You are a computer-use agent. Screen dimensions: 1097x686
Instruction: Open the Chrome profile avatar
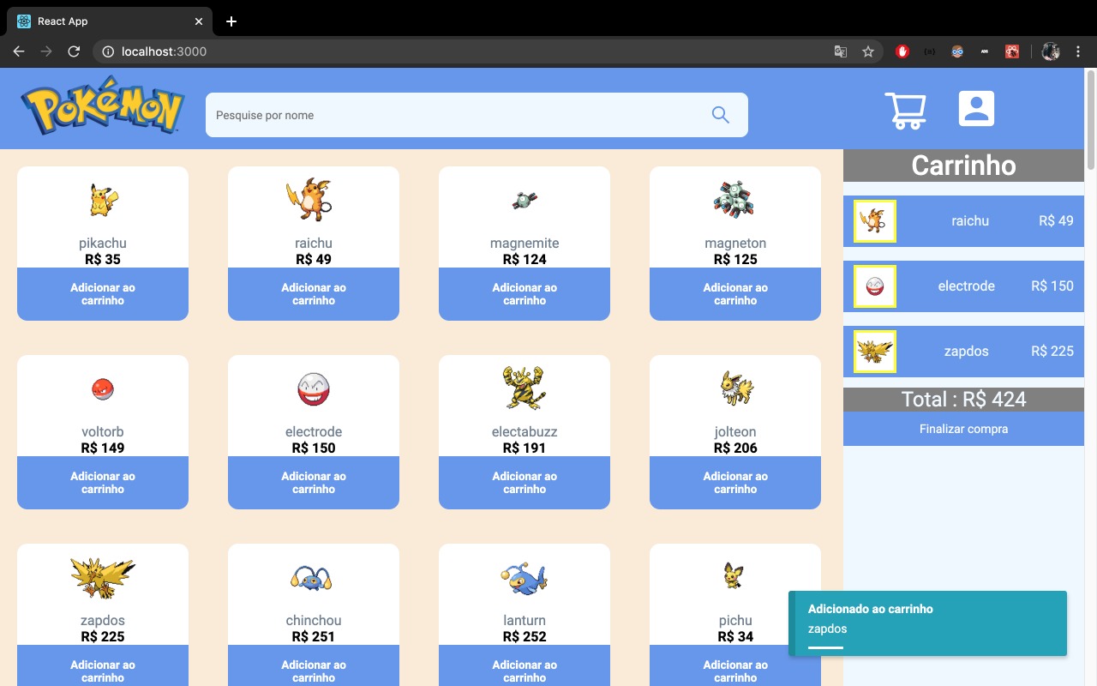pyautogui.click(x=1051, y=51)
